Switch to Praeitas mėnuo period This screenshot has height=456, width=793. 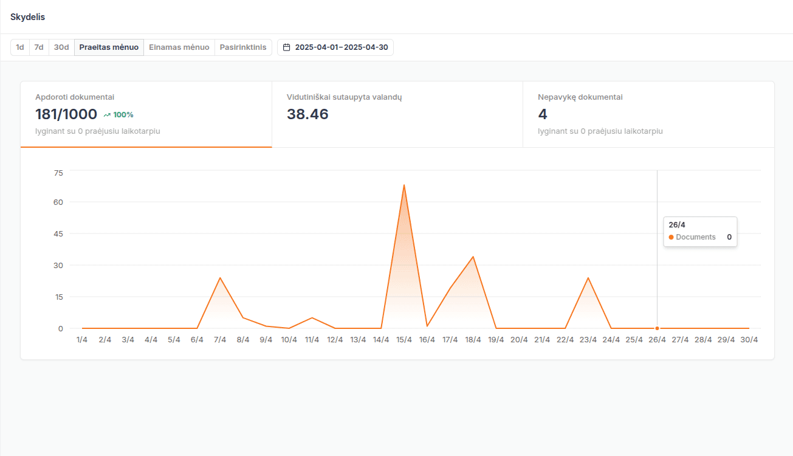pyautogui.click(x=109, y=47)
